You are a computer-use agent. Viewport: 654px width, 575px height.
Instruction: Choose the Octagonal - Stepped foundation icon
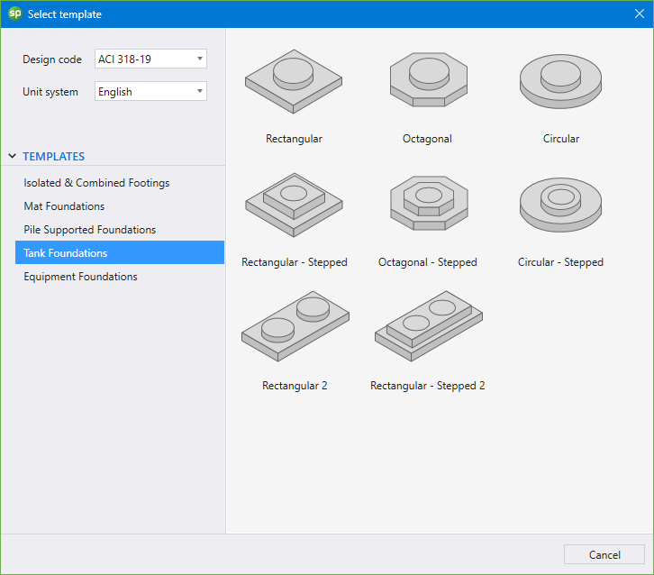click(x=427, y=205)
